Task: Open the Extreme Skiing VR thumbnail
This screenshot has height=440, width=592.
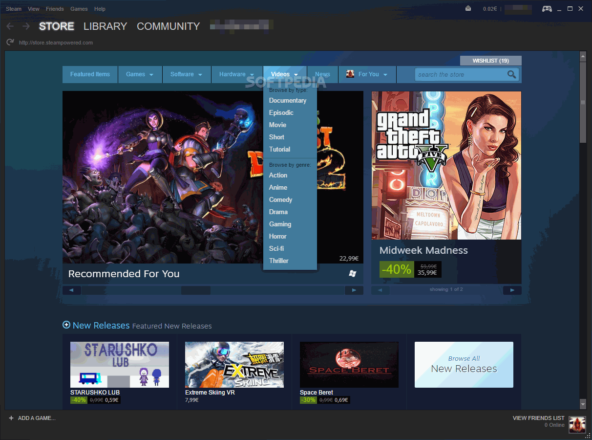Action: (234, 365)
